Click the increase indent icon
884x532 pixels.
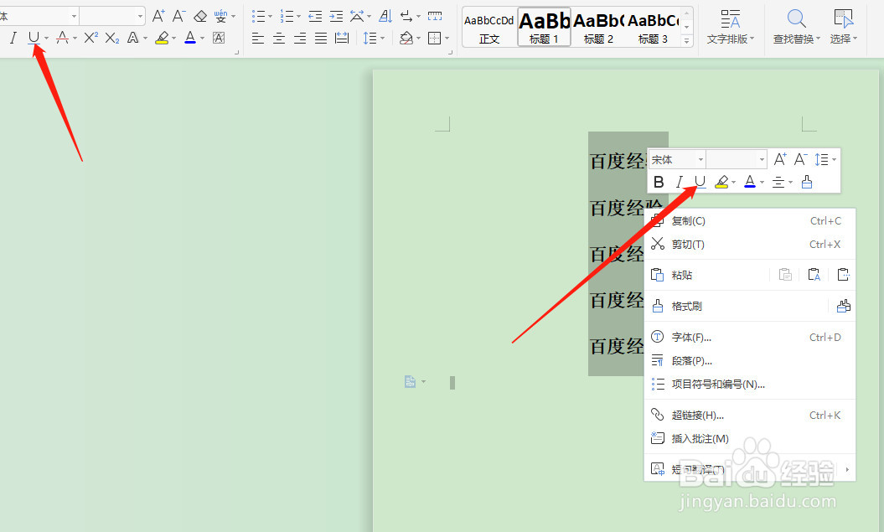tap(336, 17)
